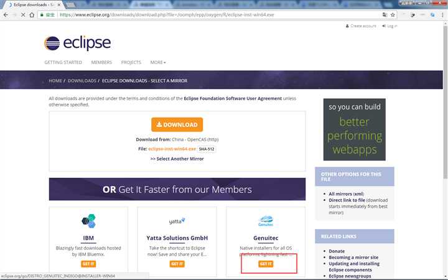Screen dimensions: 448x280
Task: Click the SHA-512 checksum button
Action: (207, 149)
